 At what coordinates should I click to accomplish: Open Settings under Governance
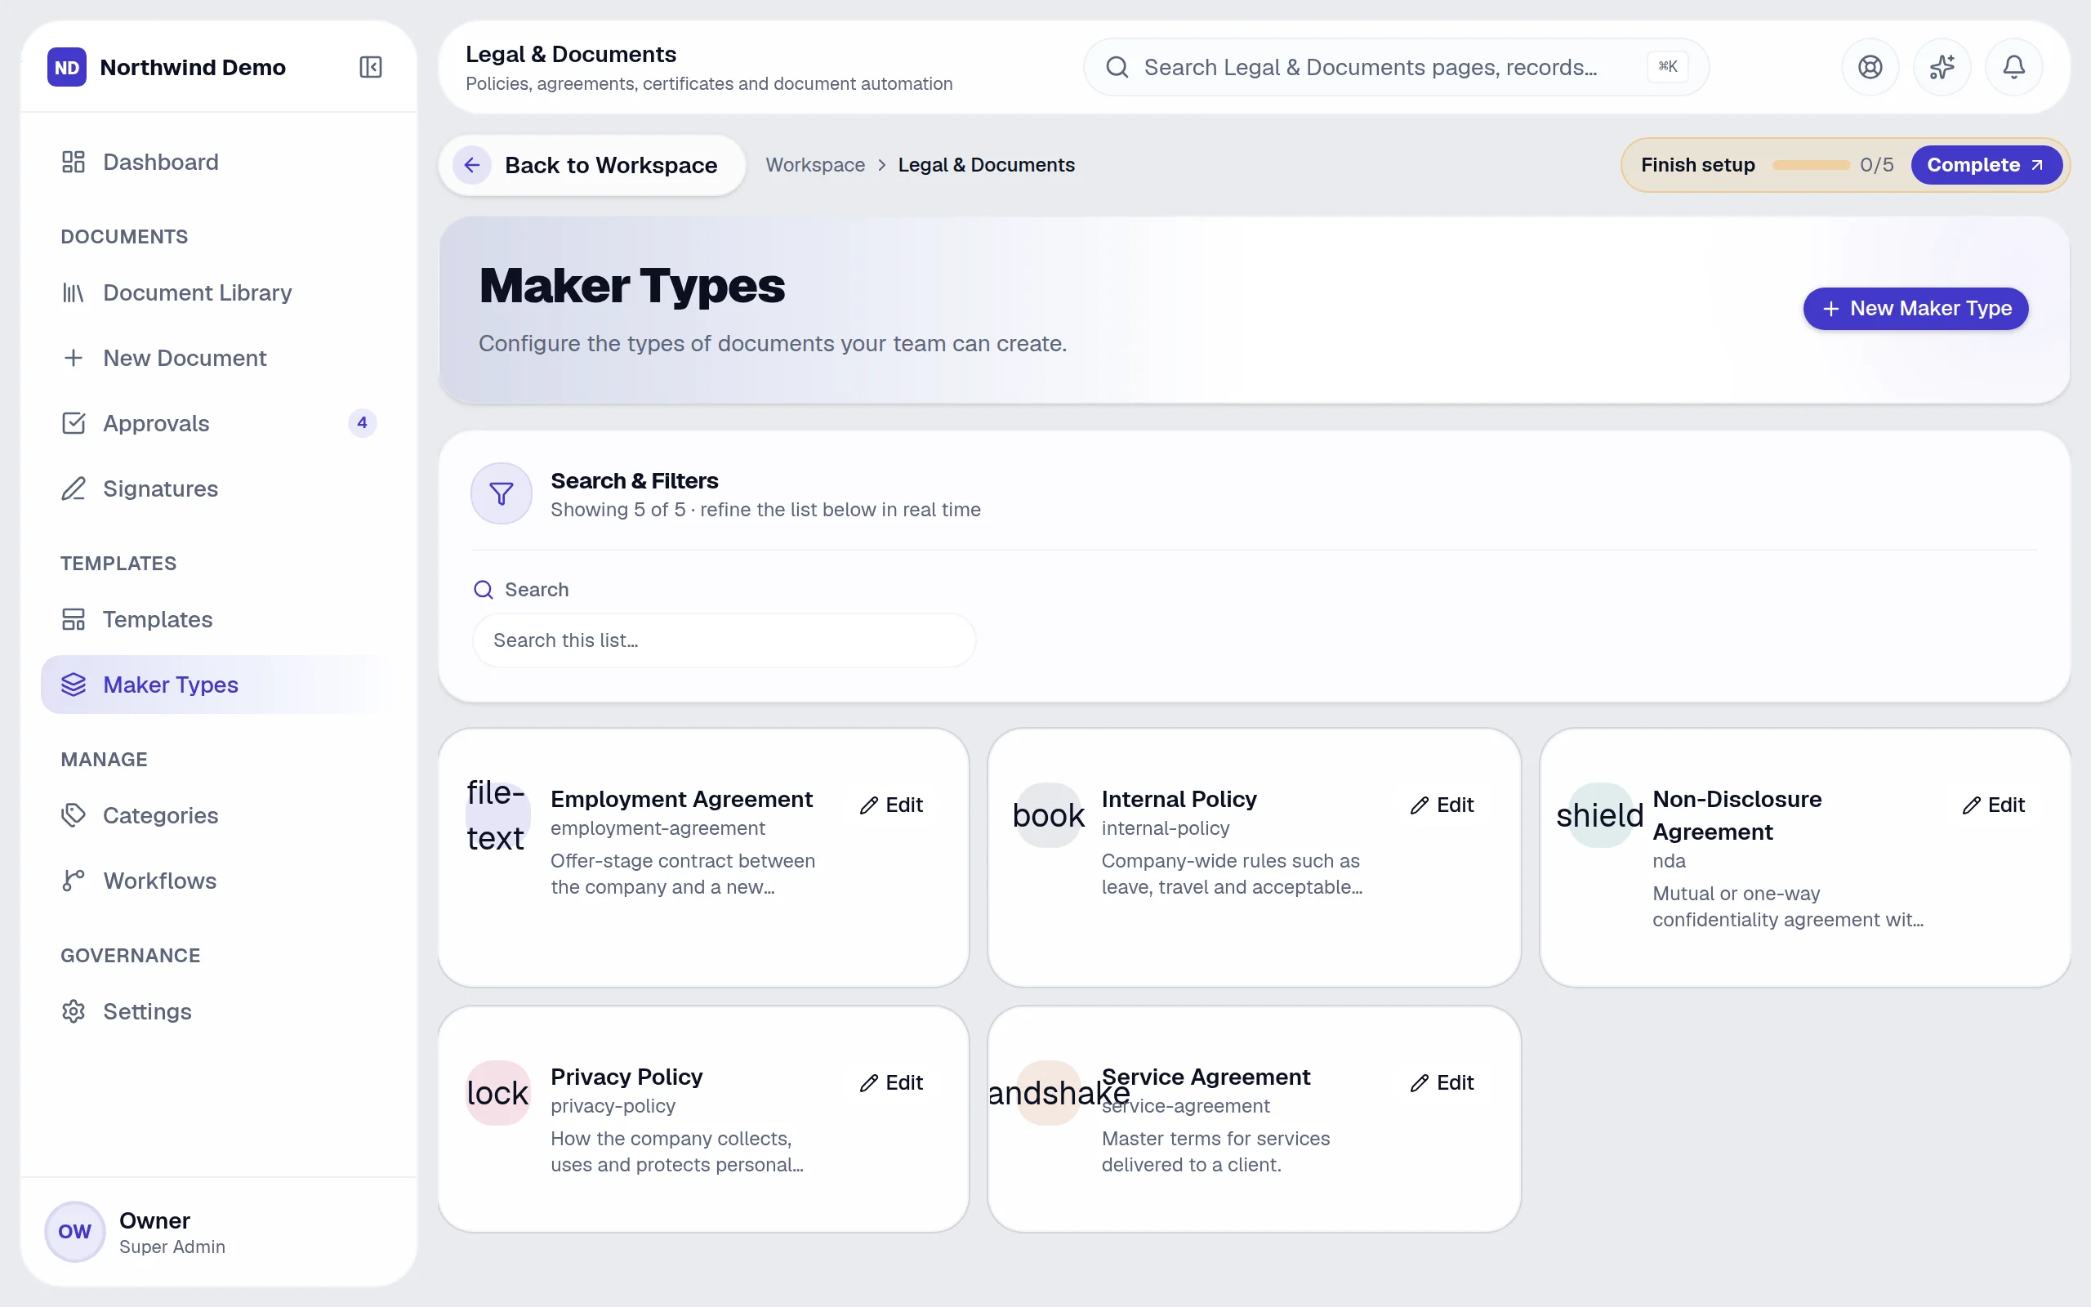pos(218,1011)
